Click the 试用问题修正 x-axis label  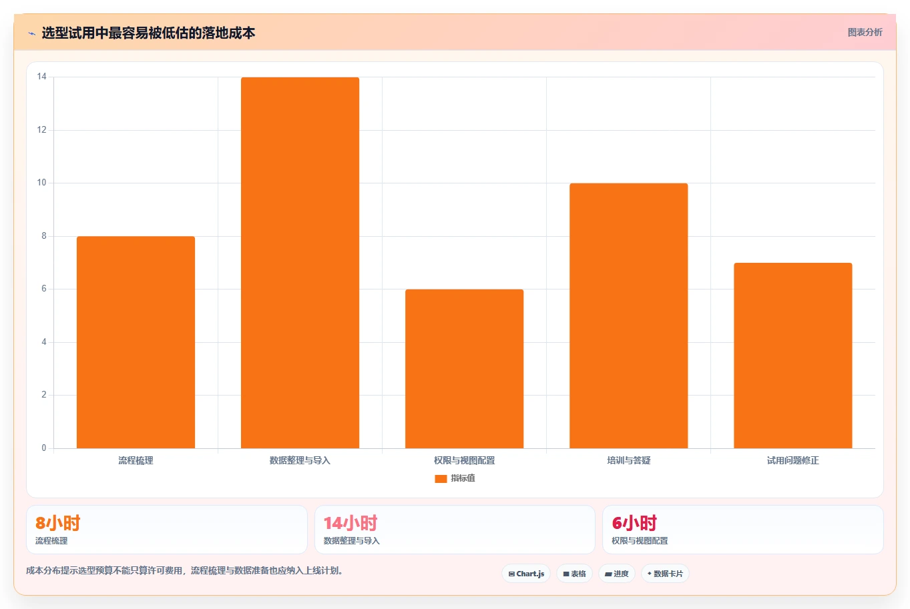pyautogui.click(x=792, y=460)
